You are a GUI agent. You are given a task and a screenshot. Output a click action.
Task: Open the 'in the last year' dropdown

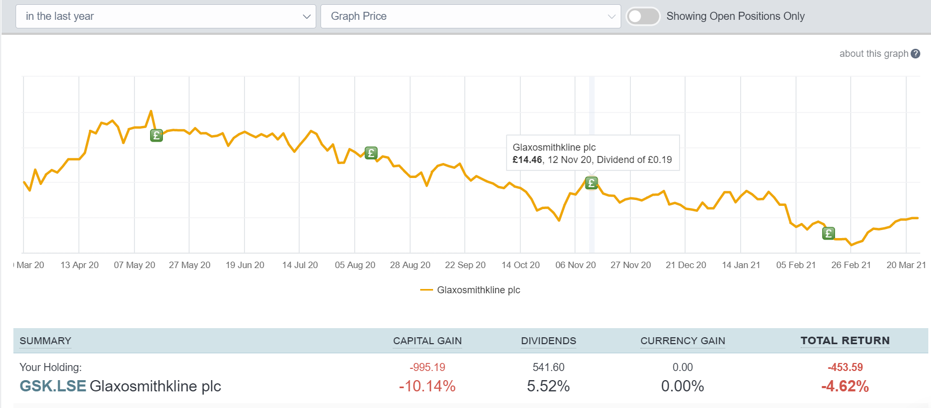pos(166,16)
